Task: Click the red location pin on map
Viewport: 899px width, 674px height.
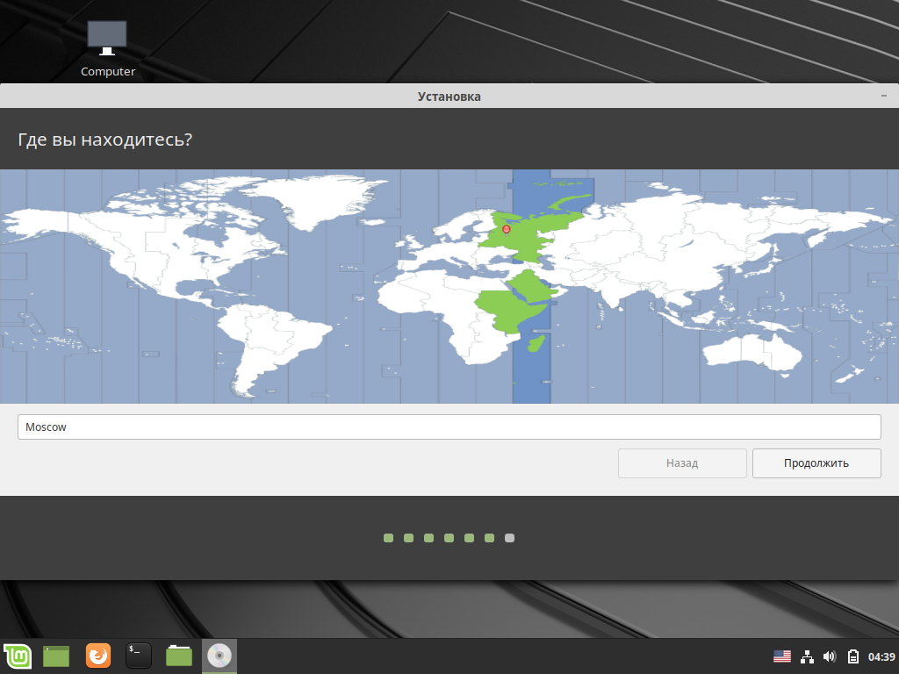Action: [x=507, y=230]
